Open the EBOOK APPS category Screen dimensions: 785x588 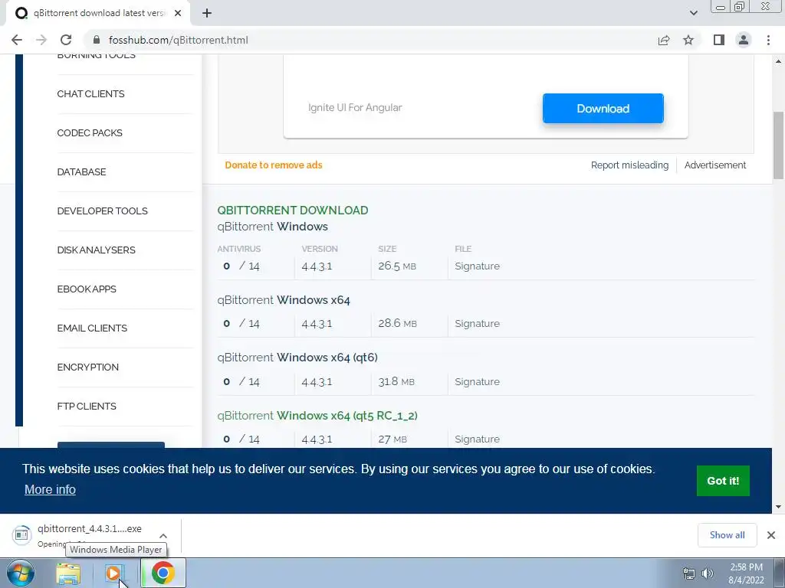[x=87, y=289]
